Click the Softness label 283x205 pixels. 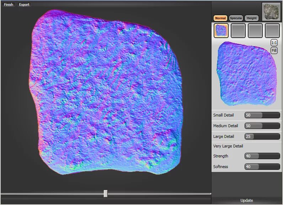pyautogui.click(x=220, y=167)
